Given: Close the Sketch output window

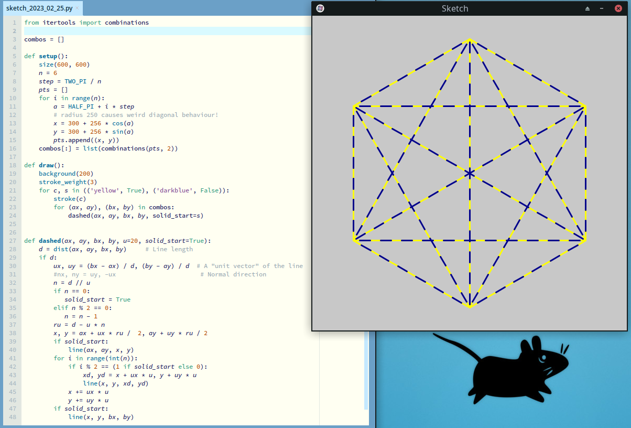Looking at the screenshot, I should click(618, 8).
